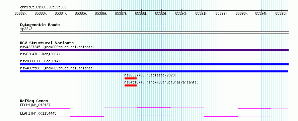Click the 85384k ruler tick label
Viewport: 298px width, 121px height.
pos(61,13)
